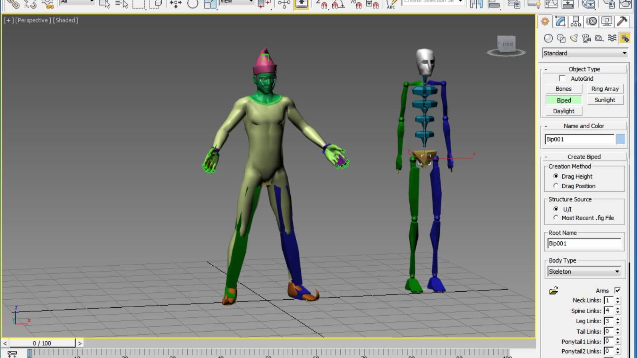Open the Hierarchy panel tab
637x358 pixels.
pos(576,22)
